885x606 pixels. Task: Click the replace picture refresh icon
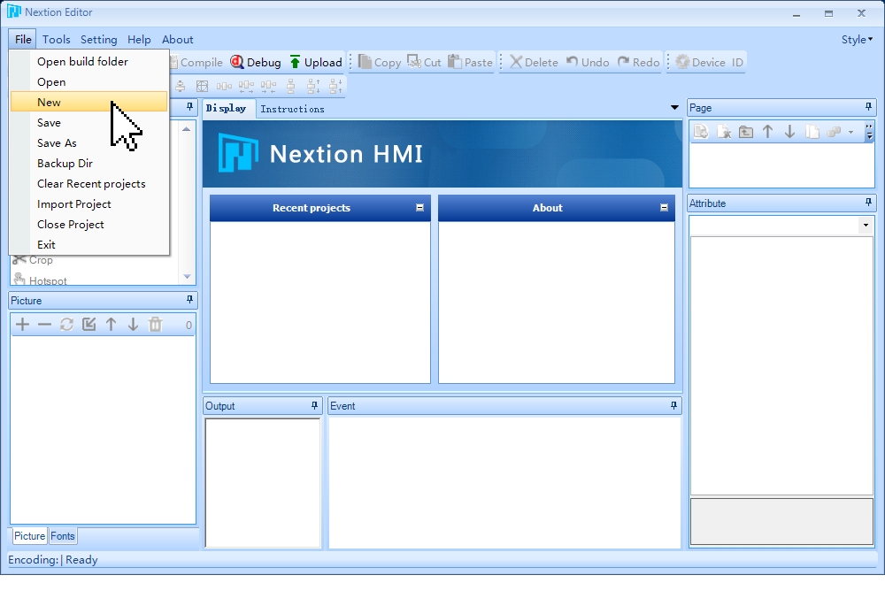click(66, 325)
